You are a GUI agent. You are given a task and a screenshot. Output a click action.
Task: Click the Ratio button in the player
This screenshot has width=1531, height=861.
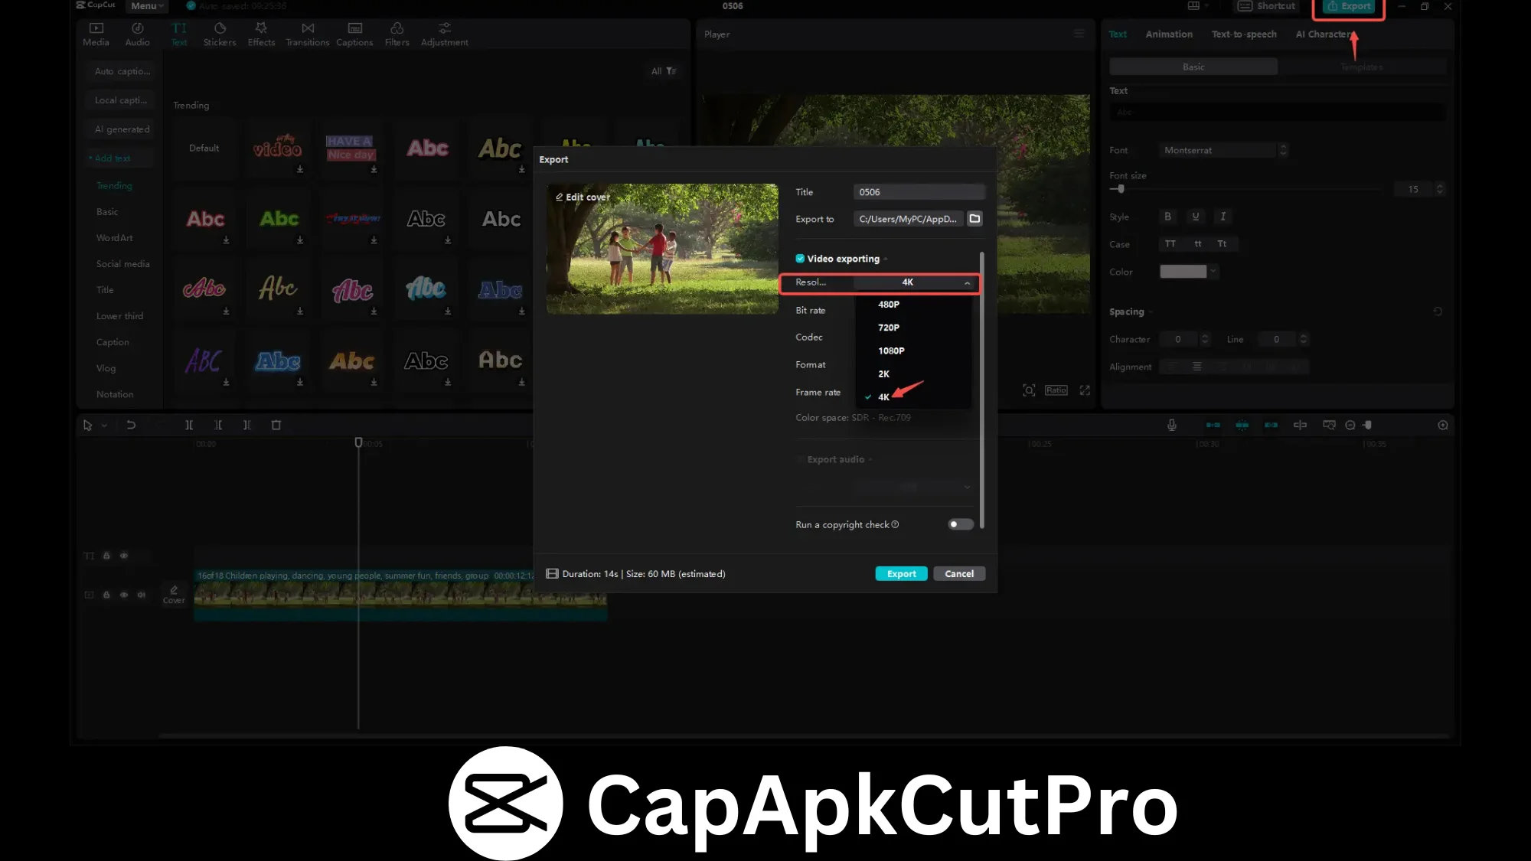1056,390
